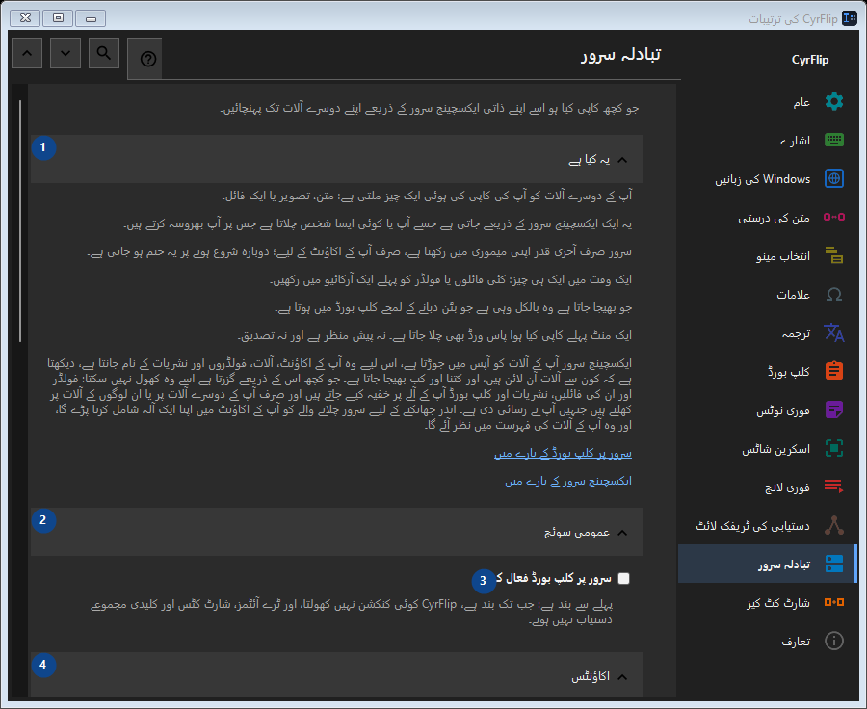Open the 'Windows کی زبانیں' page
The height and width of the screenshot is (709, 867).
[x=767, y=179]
